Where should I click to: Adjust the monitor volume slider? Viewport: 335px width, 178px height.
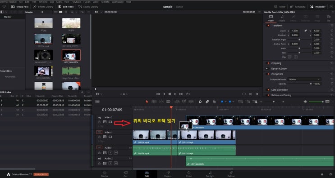click(323, 102)
